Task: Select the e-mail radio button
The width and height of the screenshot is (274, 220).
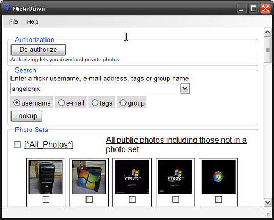Action: [61, 102]
